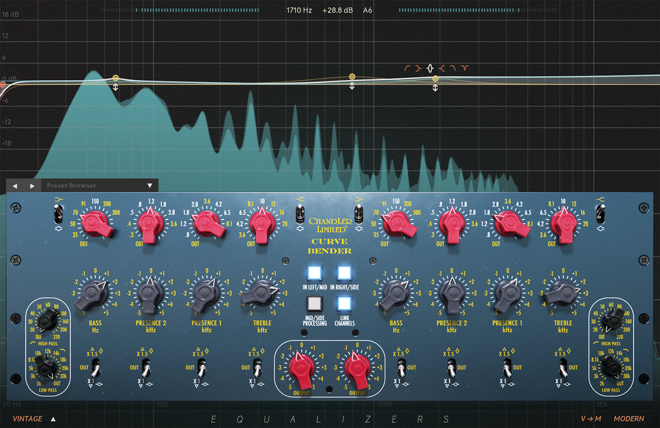Select the middle yellow EQ band node
Screen dimensions: 660x428
tap(352, 77)
